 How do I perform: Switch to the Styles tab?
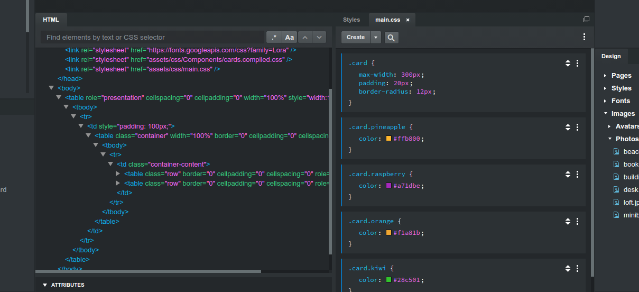tap(351, 20)
